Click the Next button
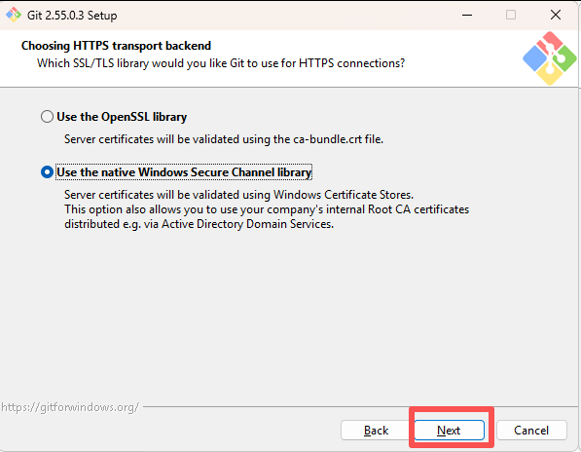The width and height of the screenshot is (581, 452). (x=449, y=431)
